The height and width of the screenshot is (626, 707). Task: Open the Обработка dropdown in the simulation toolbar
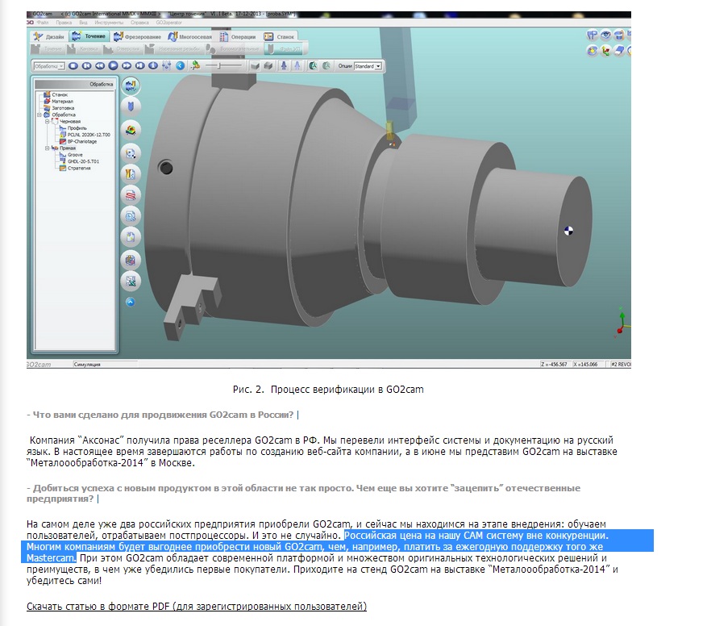[49, 66]
